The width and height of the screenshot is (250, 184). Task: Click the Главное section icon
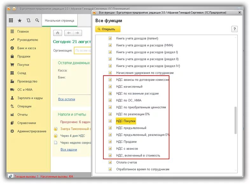pos(12,32)
